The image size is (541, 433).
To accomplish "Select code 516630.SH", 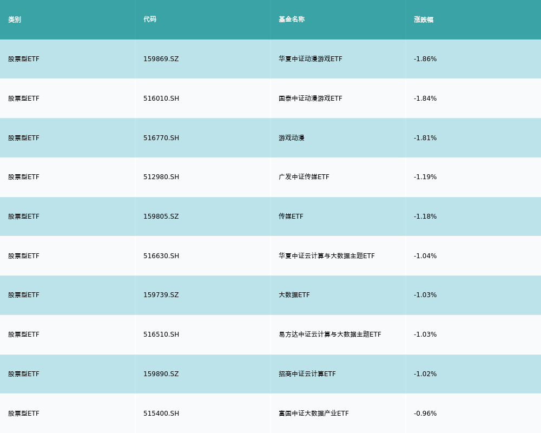I will [x=161, y=256].
